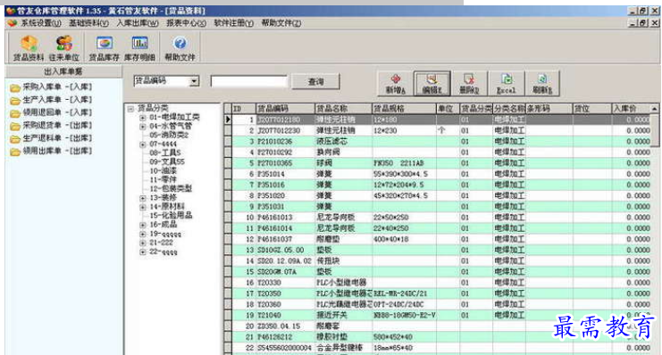
Task: Select the 12-包装类型 tree item
Action: 171,189
